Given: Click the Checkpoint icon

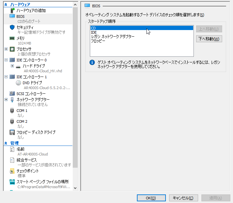Looking at the screenshot, I should click(12, 171).
